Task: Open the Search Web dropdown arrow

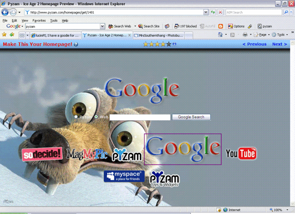Action: pos(135,26)
